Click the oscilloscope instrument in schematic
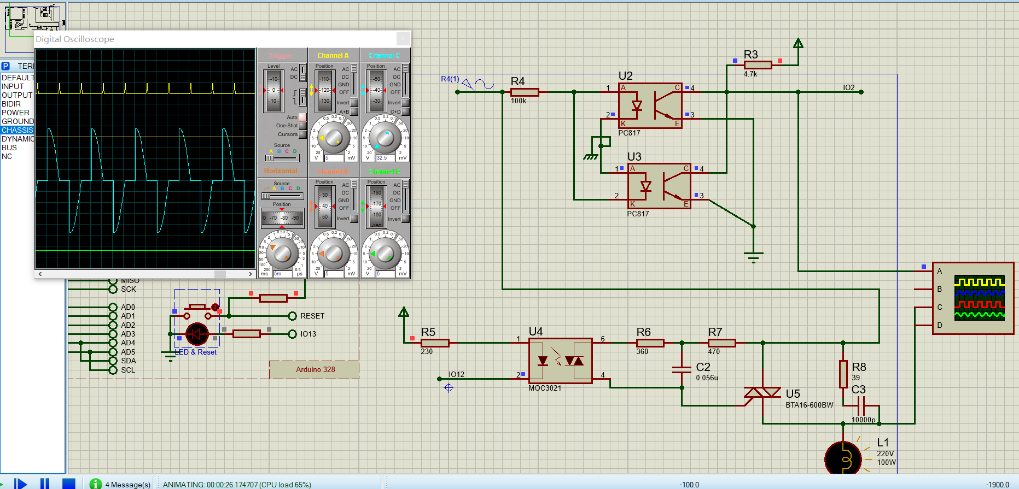The image size is (1019, 489). (974, 298)
